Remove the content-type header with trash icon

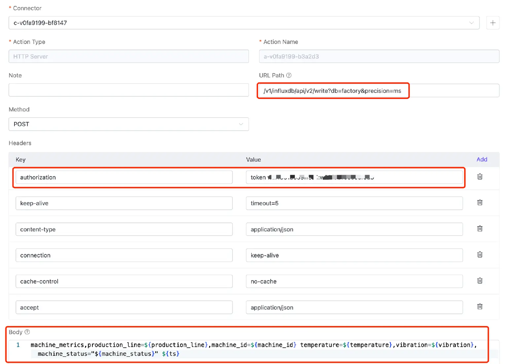[480, 228]
